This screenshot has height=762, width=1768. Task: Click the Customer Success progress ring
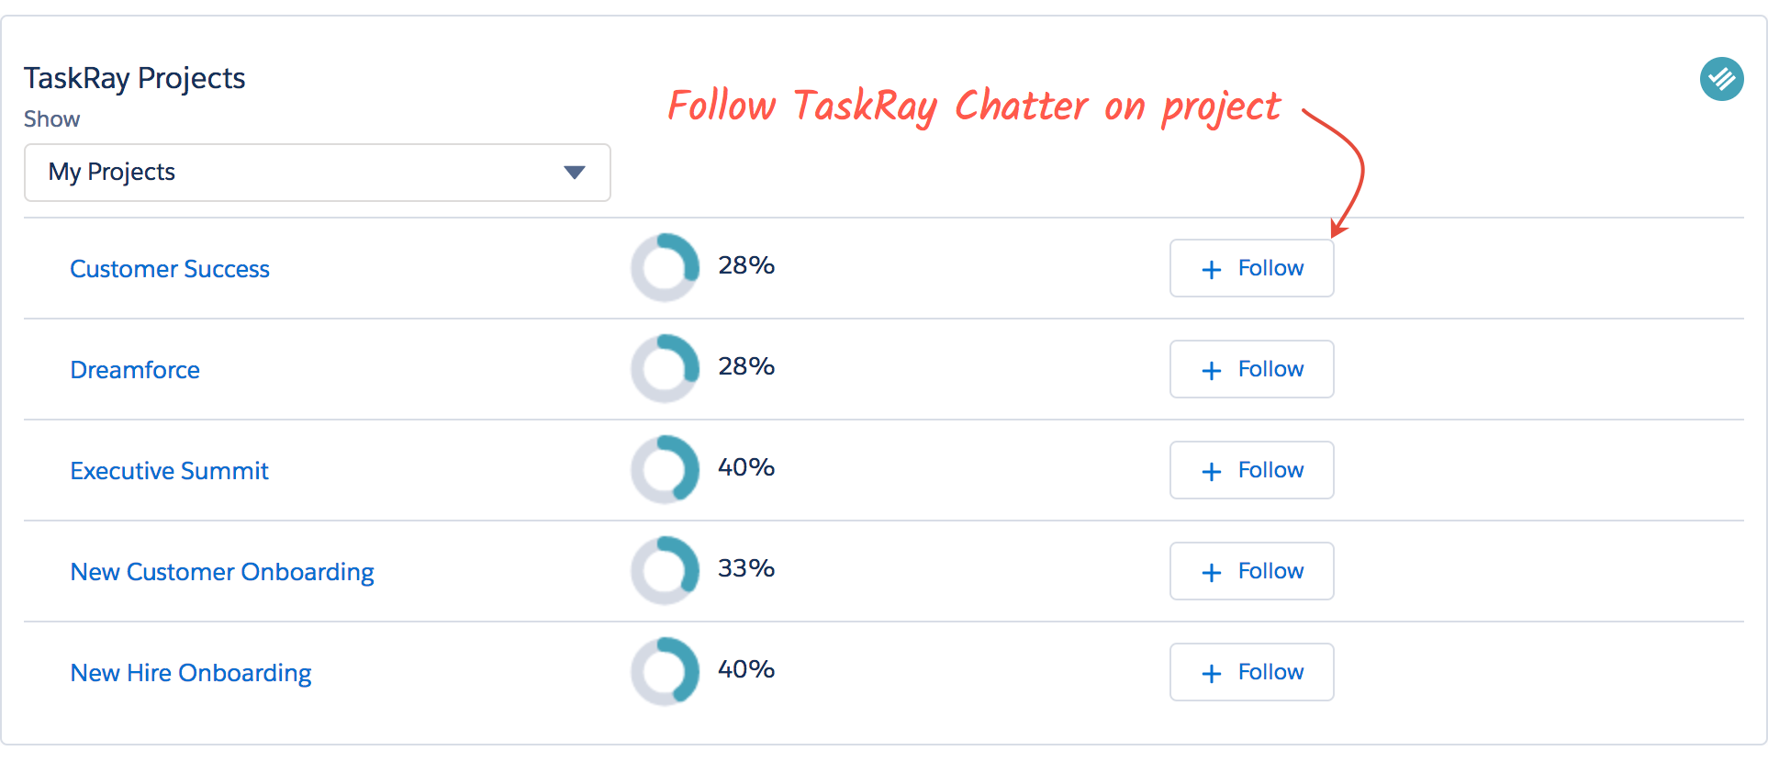click(666, 268)
